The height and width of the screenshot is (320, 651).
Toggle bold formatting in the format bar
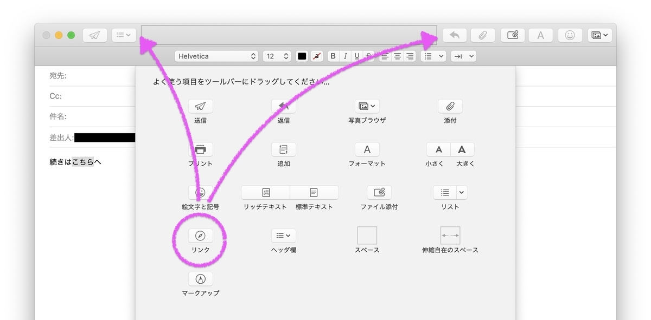[333, 56]
